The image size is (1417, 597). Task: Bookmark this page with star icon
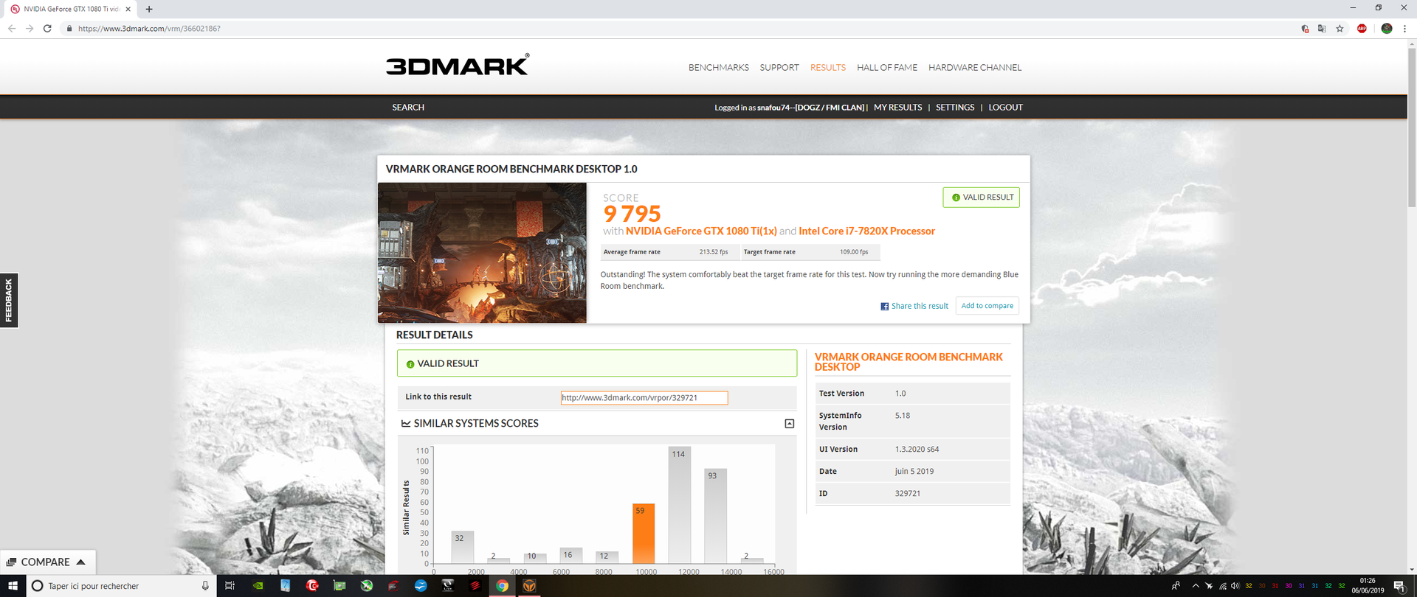(x=1340, y=29)
